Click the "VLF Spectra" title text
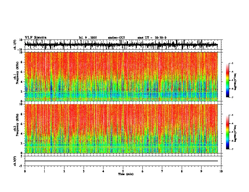Image resolution: width=249 pixels, height=192 pixels. [x=36, y=38]
